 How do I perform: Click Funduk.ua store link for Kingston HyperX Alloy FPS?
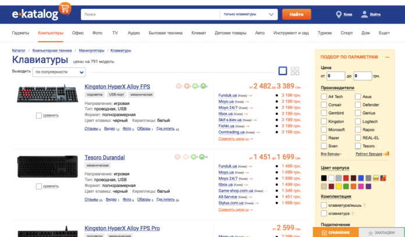[x=228, y=95]
